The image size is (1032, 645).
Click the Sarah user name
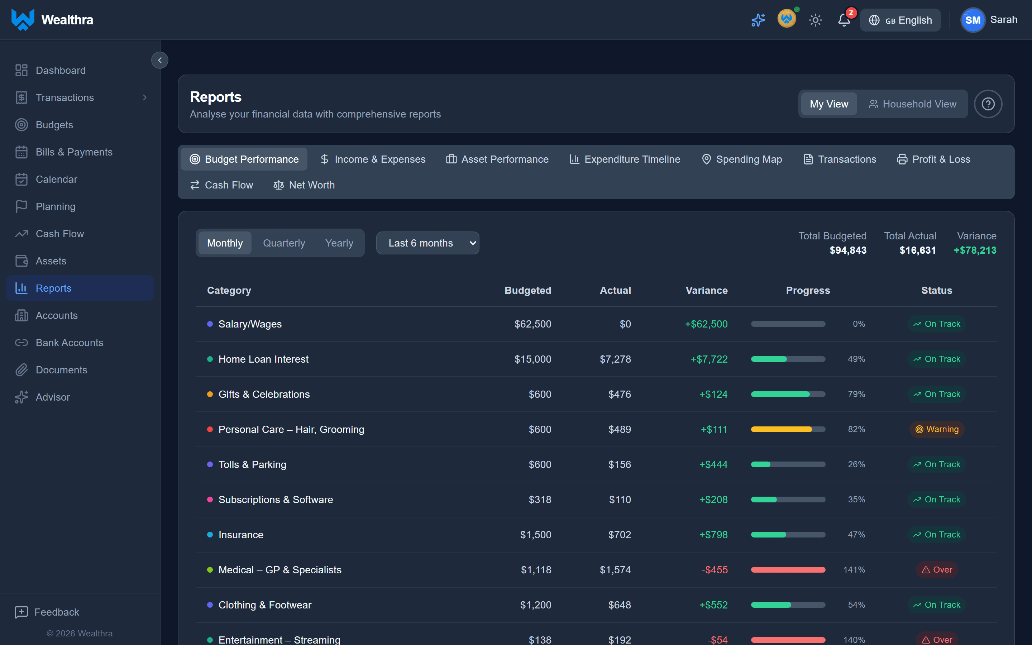[x=1003, y=20]
